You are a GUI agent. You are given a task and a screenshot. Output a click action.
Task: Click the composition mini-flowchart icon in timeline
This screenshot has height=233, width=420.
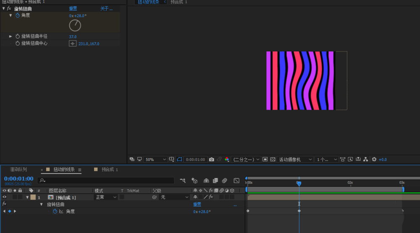click(183, 181)
